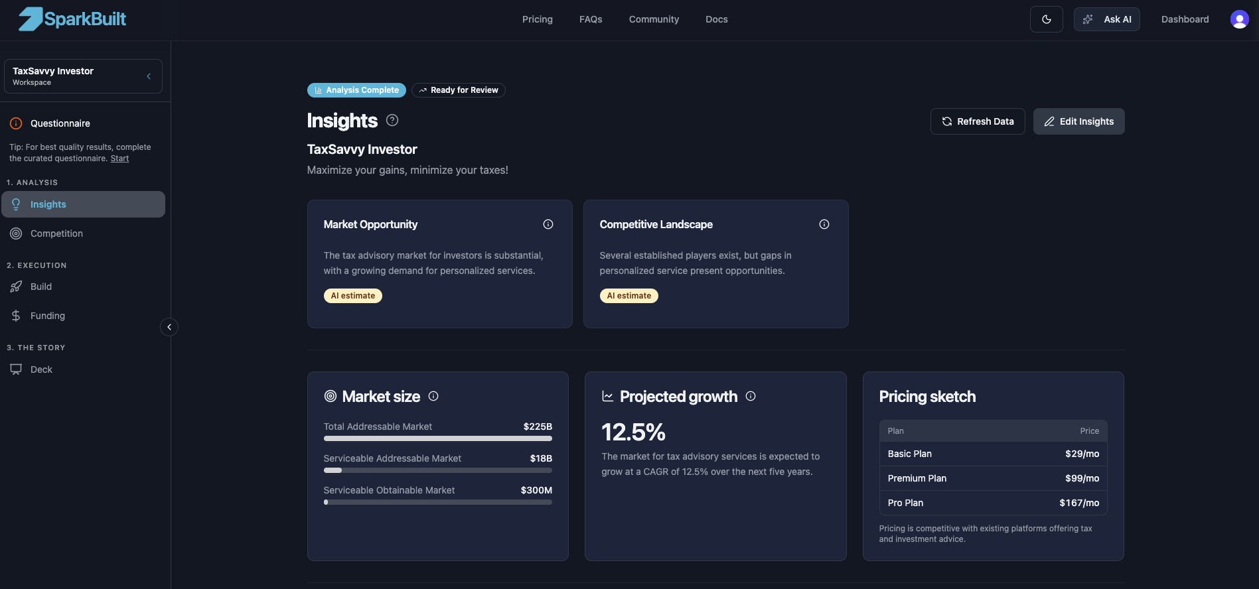The height and width of the screenshot is (589, 1259).
Task: Expand the user profile avatar menu
Action: [x=1239, y=19]
